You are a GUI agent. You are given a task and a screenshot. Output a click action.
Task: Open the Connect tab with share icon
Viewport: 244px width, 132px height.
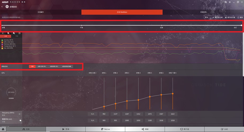click(x=145, y=129)
